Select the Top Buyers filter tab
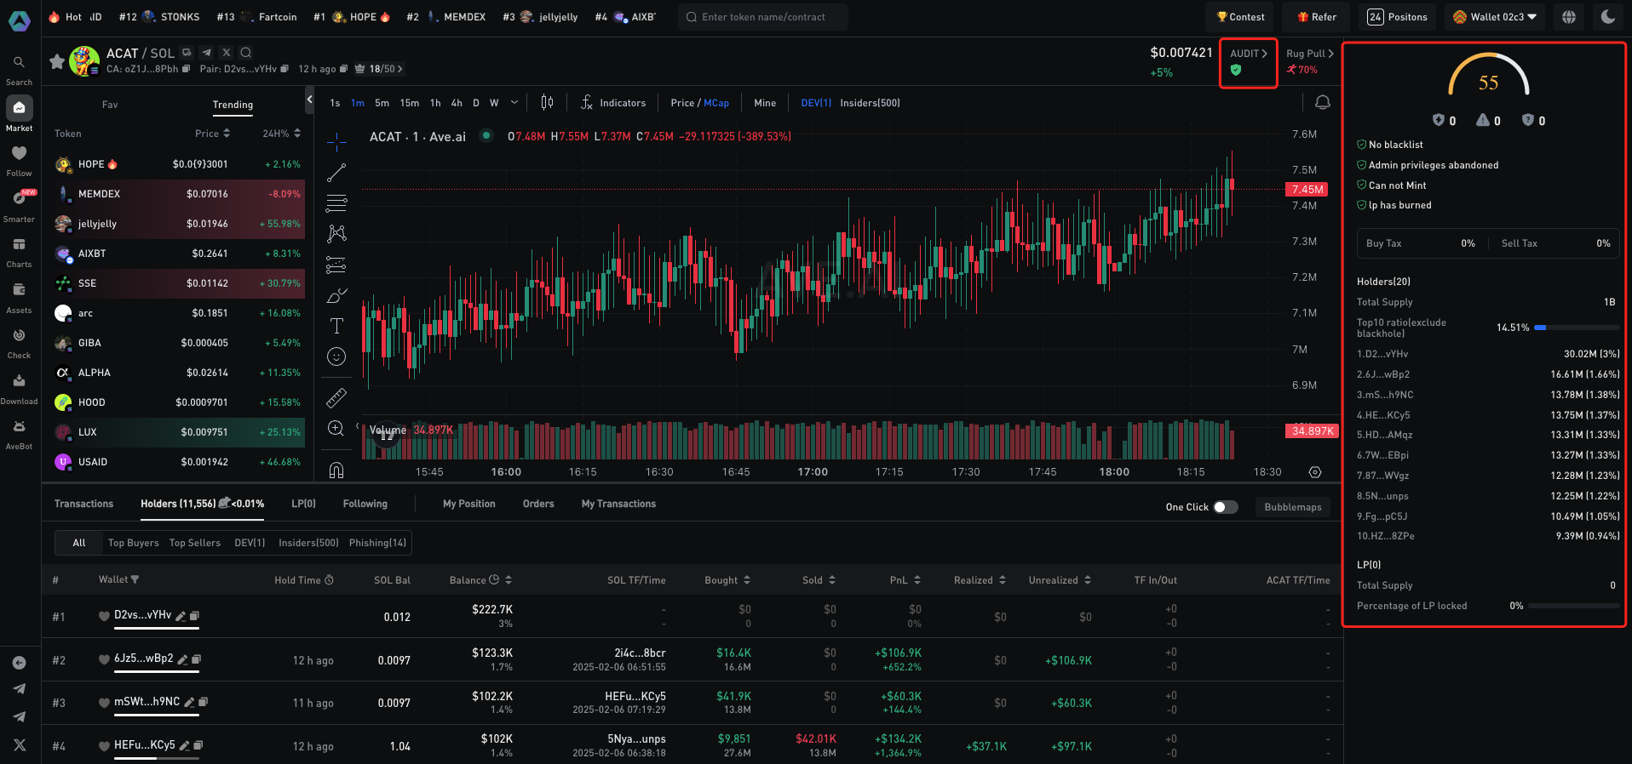Screen dimensions: 1632x764 (x=133, y=543)
